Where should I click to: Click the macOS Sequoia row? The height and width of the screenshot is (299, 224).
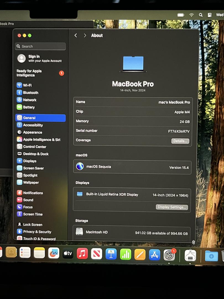point(132,167)
